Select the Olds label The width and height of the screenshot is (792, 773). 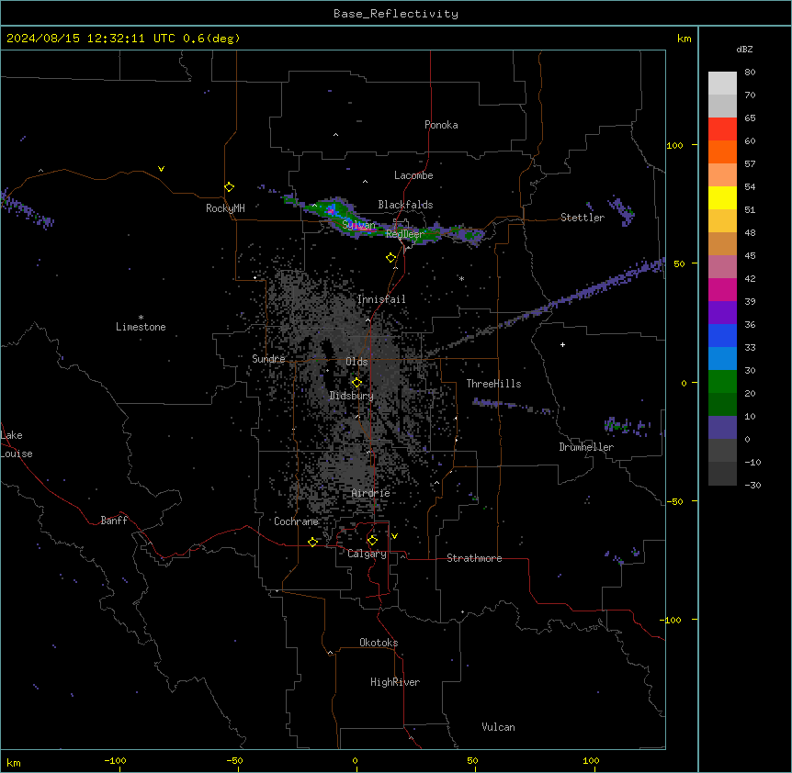356,362
